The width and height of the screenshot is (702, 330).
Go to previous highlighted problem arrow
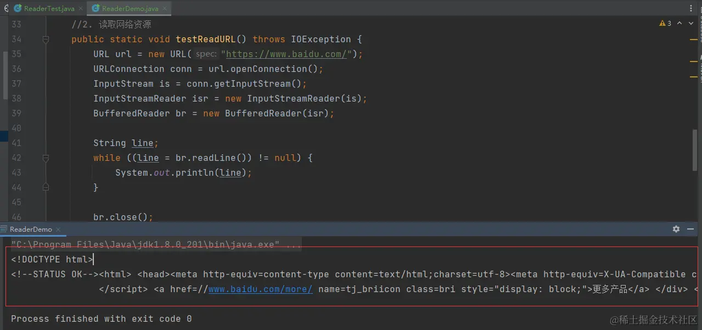coord(679,24)
